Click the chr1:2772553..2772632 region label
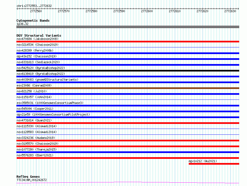The height and width of the screenshot is (186, 247). pos(34,6)
